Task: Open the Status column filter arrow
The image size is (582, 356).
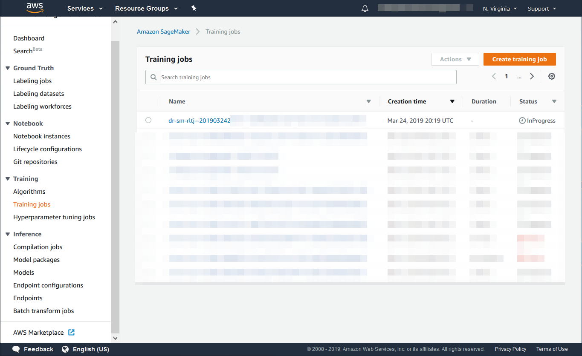Action: (554, 101)
